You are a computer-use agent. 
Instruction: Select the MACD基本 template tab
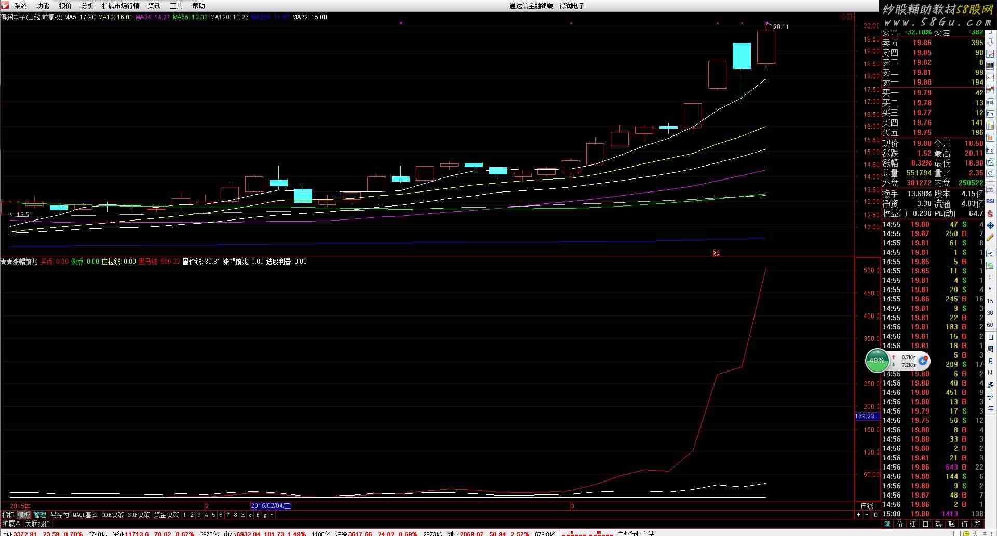click(x=85, y=515)
